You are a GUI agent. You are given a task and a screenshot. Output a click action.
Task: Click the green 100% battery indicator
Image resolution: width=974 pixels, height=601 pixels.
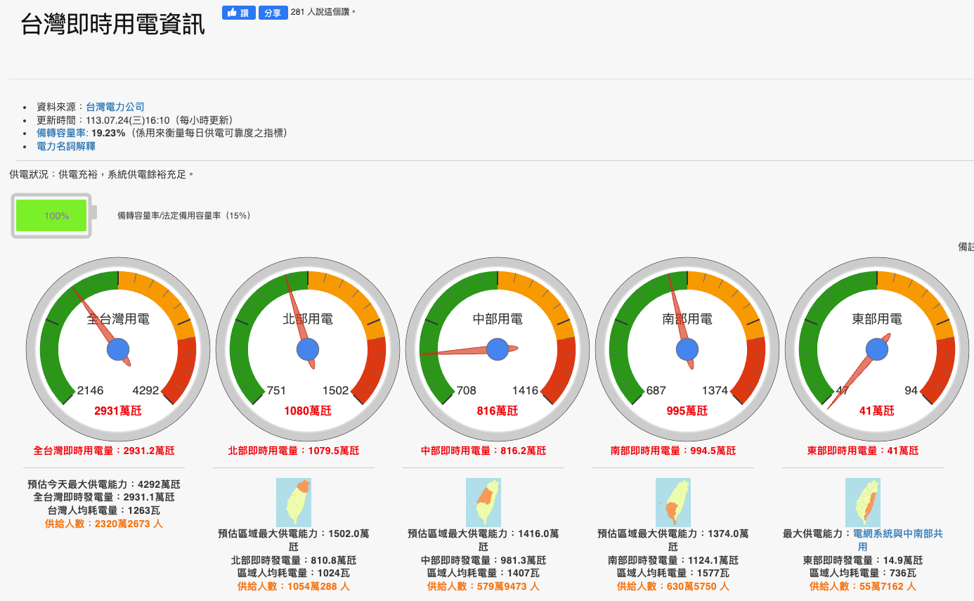point(52,216)
